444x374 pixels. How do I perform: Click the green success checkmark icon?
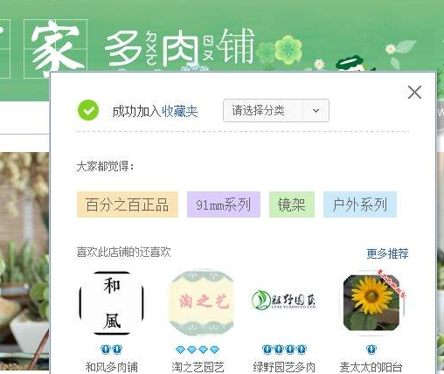point(88,110)
